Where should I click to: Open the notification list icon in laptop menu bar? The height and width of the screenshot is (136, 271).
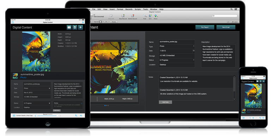[x=236, y=9]
